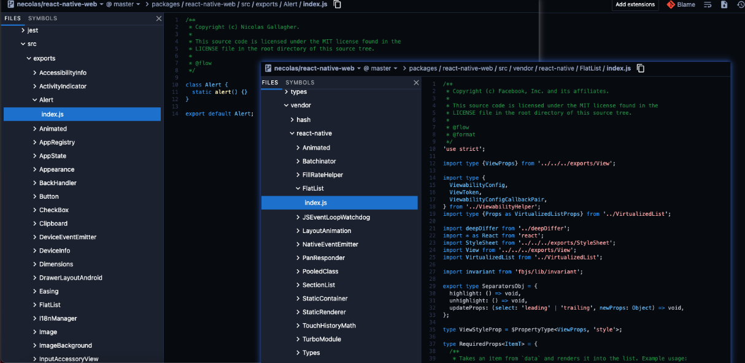Click the Add extensions button
Screen dimensions: 745x363
(635, 5)
